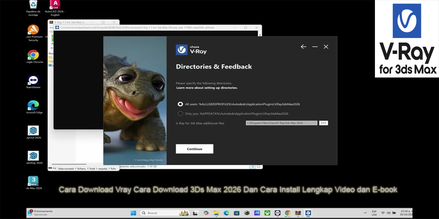Select the 'Only you' install directory option
Image resolution: width=439 pixels, height=219 pixels.
click(180, 114)
